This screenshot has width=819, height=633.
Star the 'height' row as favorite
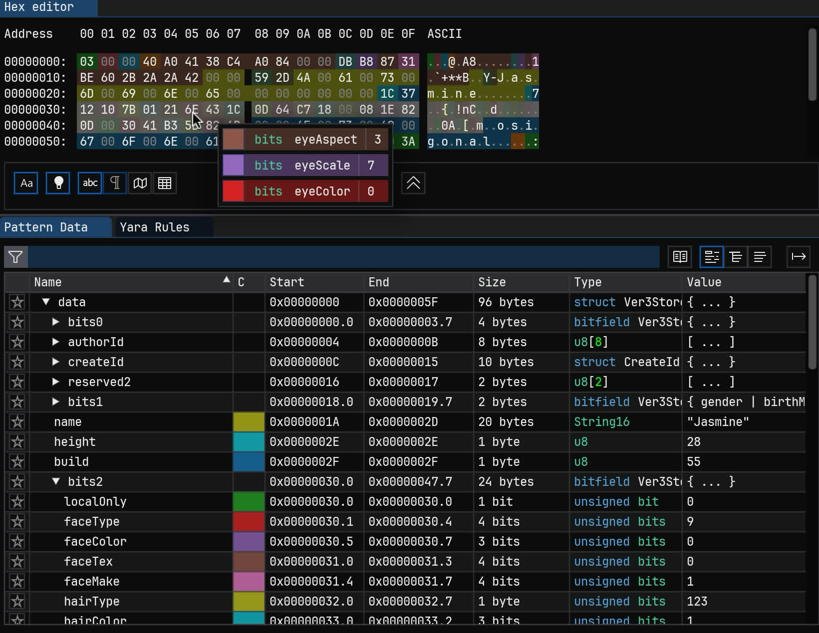coord(17,442)
